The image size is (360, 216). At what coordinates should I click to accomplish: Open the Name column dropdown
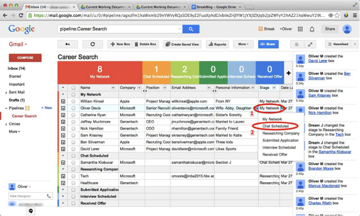click(113, 87)
